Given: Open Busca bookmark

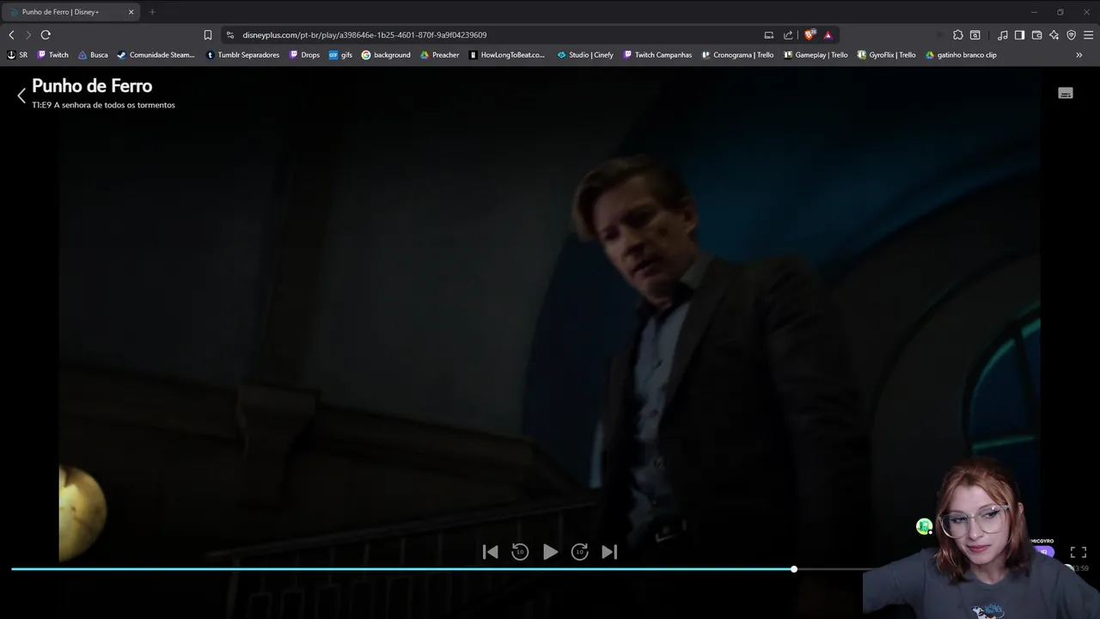Looking at the screenshot, I should (93, 55).
